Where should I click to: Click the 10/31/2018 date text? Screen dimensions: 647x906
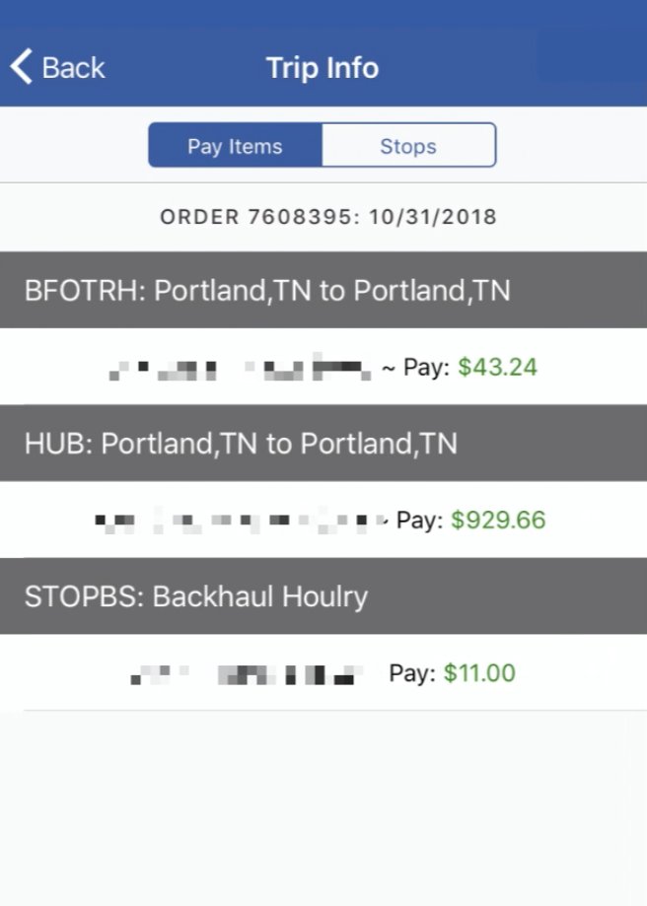[x=433, y=217]
